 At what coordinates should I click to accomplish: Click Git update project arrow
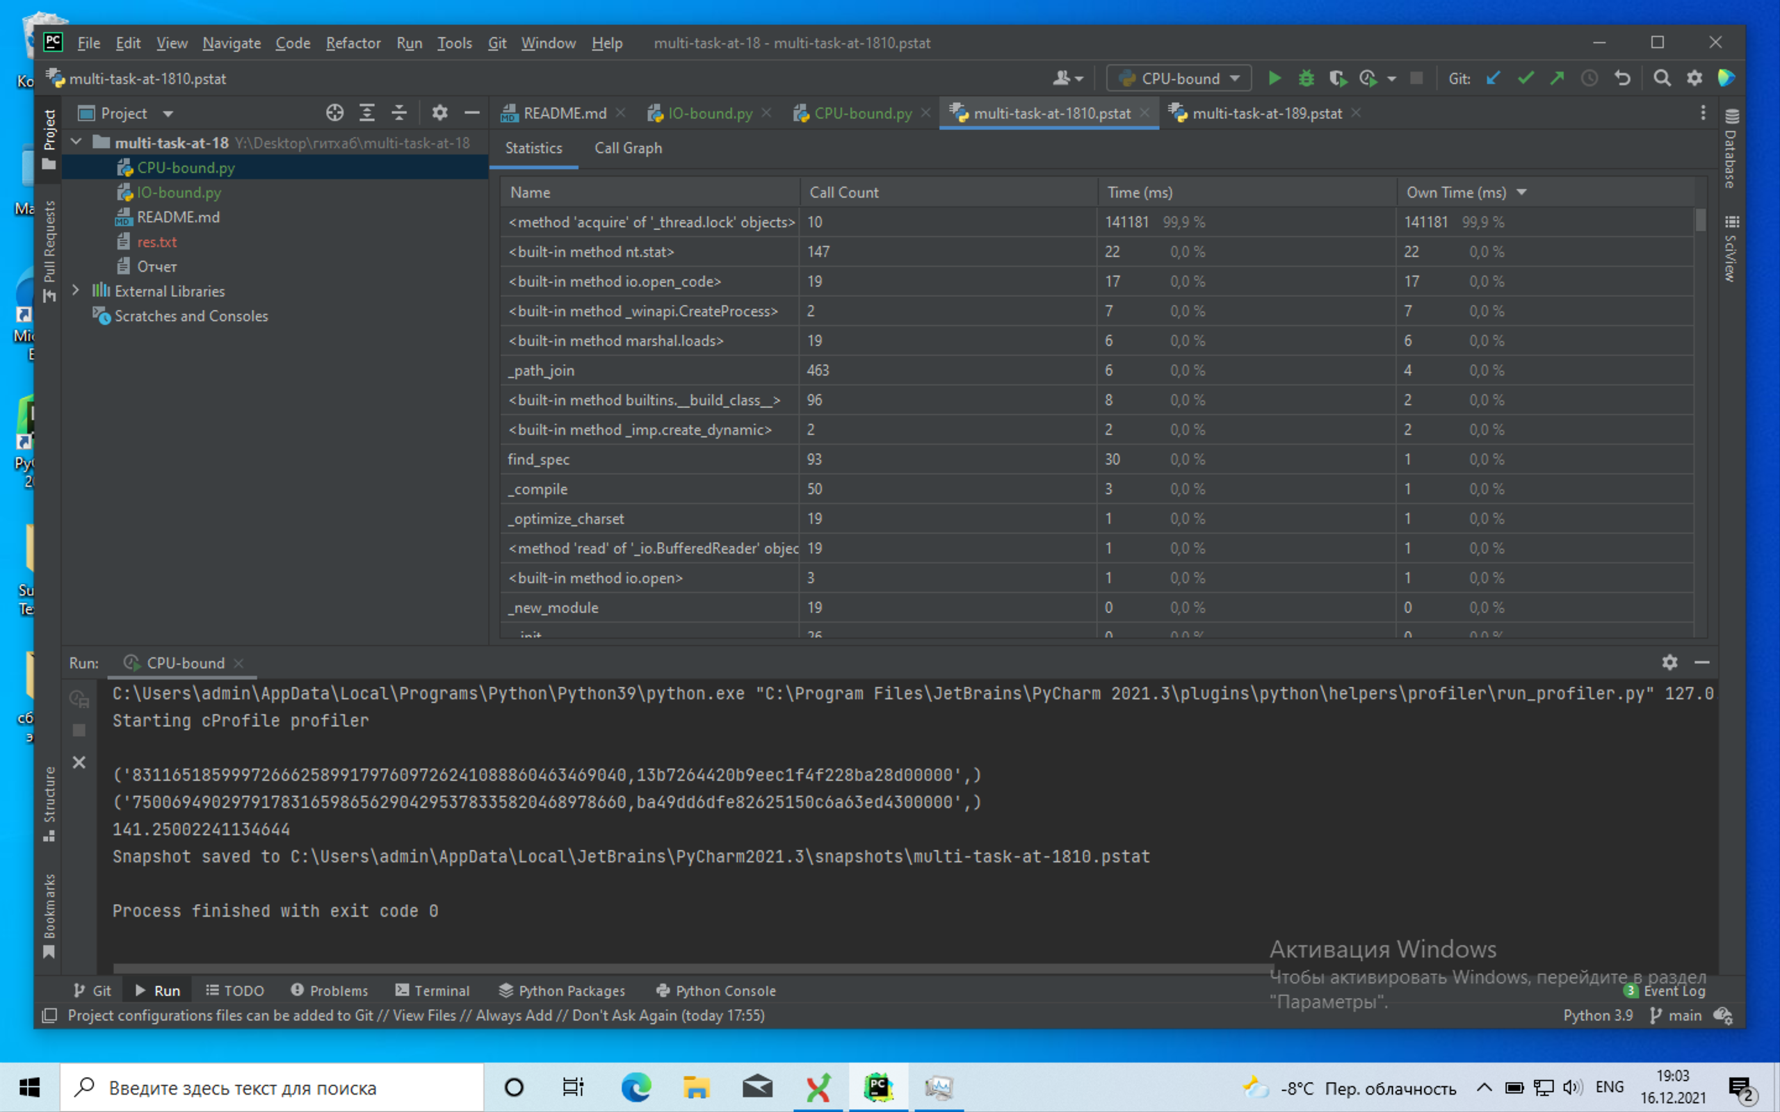[x=1492, y=78]
